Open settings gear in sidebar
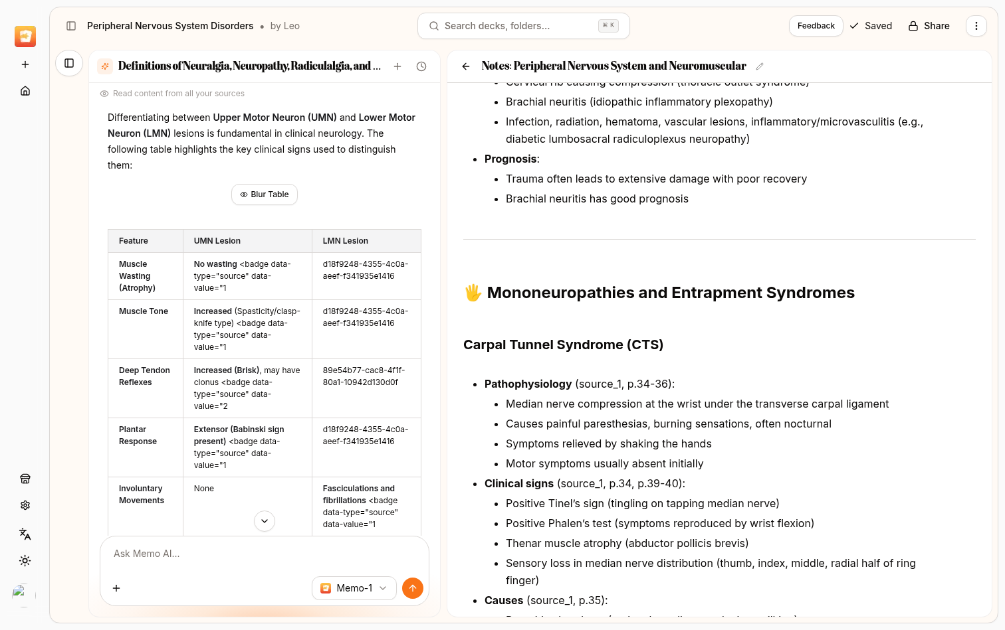The height and width of the screenshot is (630, 1005). (x=25, y=505)
